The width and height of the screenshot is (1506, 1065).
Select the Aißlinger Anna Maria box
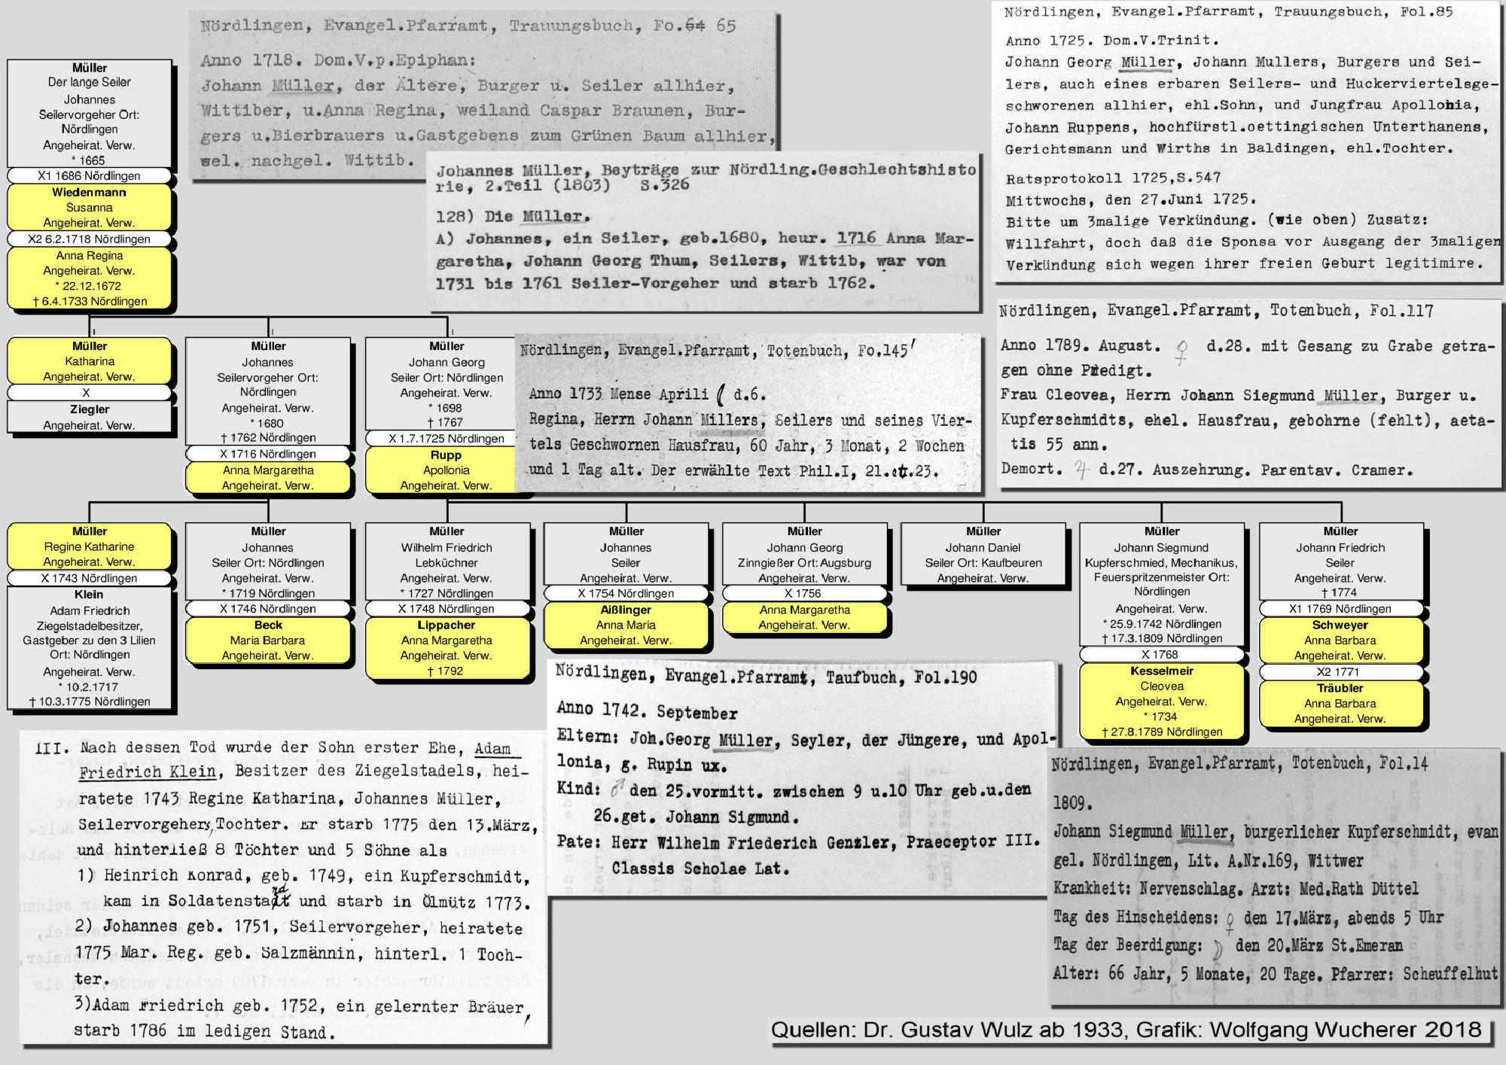pos(626,625)
